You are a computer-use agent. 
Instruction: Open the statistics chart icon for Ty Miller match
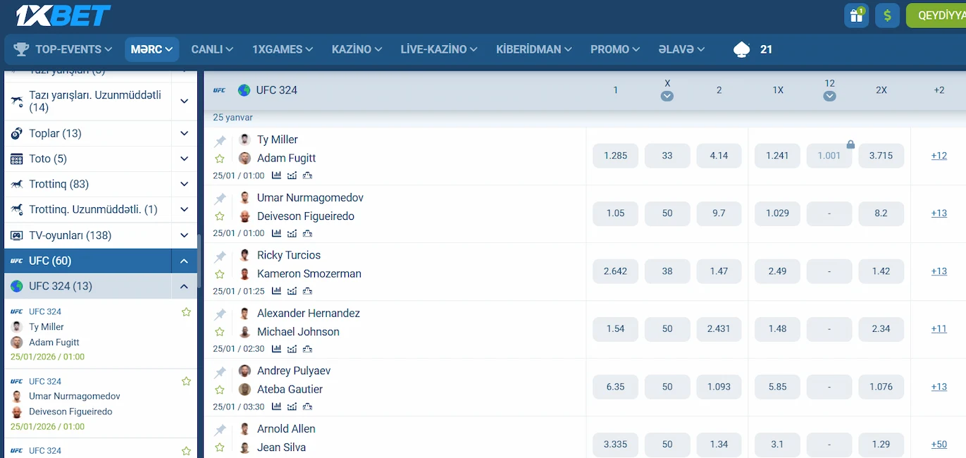point(276,175)
